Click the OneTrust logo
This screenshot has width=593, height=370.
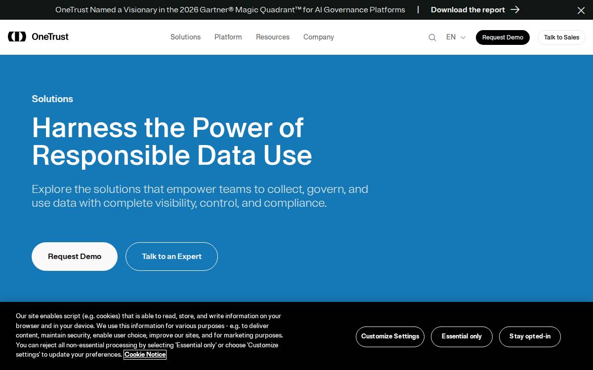[38, 37]
